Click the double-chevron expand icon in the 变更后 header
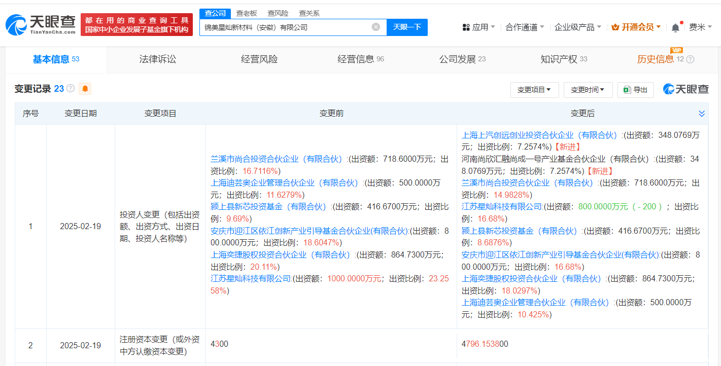The height and width of the screenshot is (366, 721). [x=702, y=114]
